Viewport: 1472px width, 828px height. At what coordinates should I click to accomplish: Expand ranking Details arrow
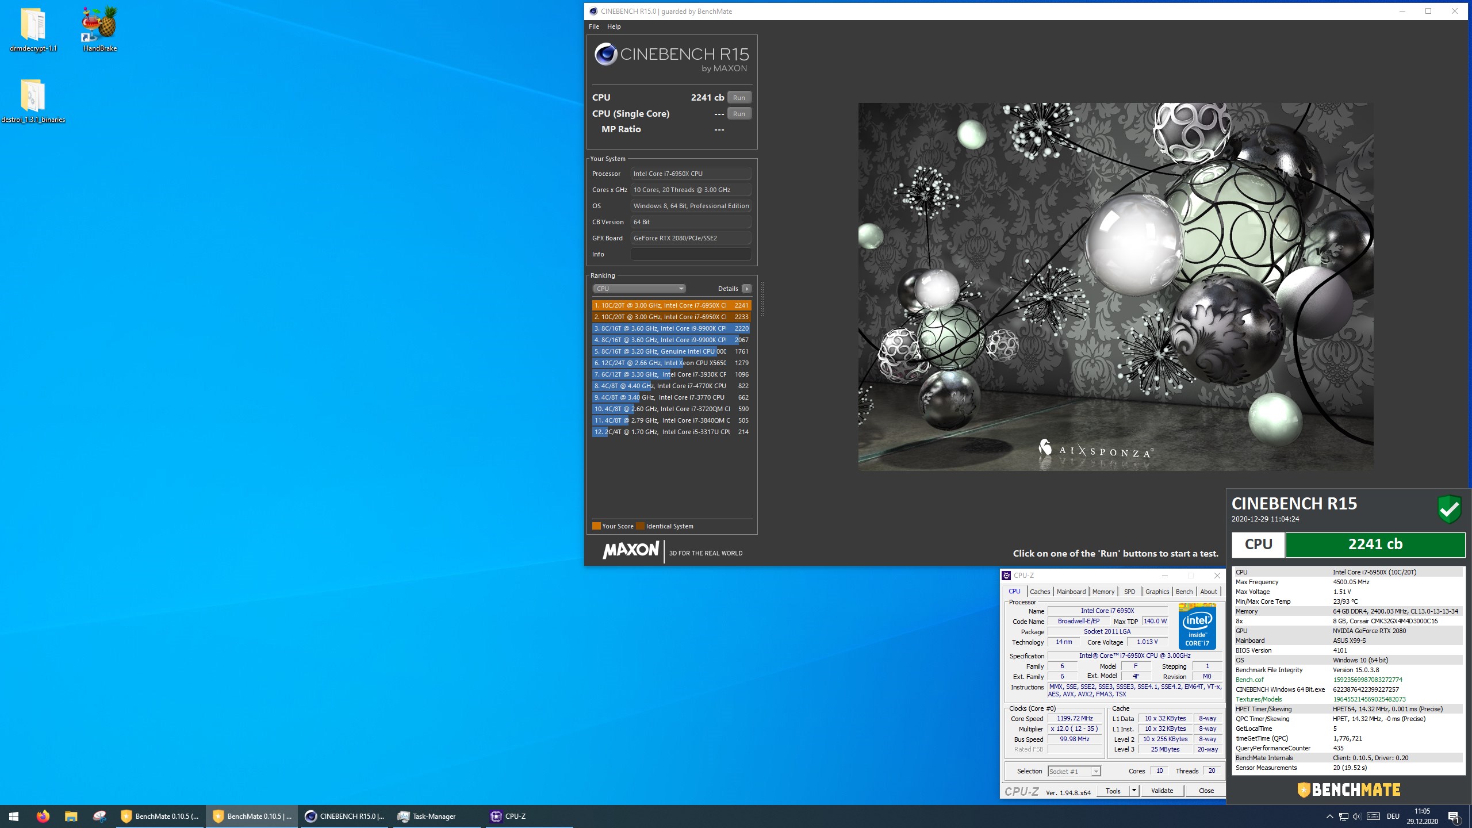coord(746,289)
